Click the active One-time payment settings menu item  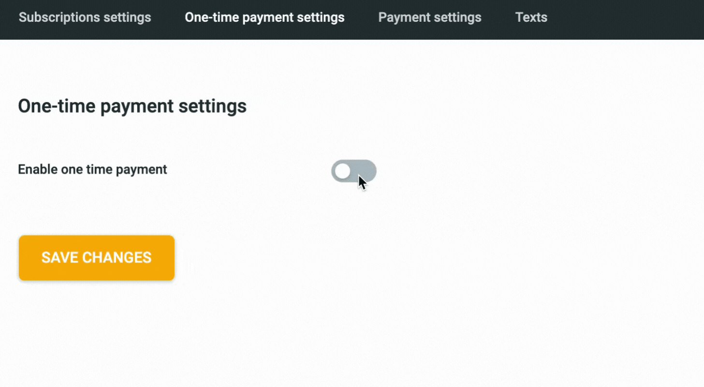tap(264, 17)
